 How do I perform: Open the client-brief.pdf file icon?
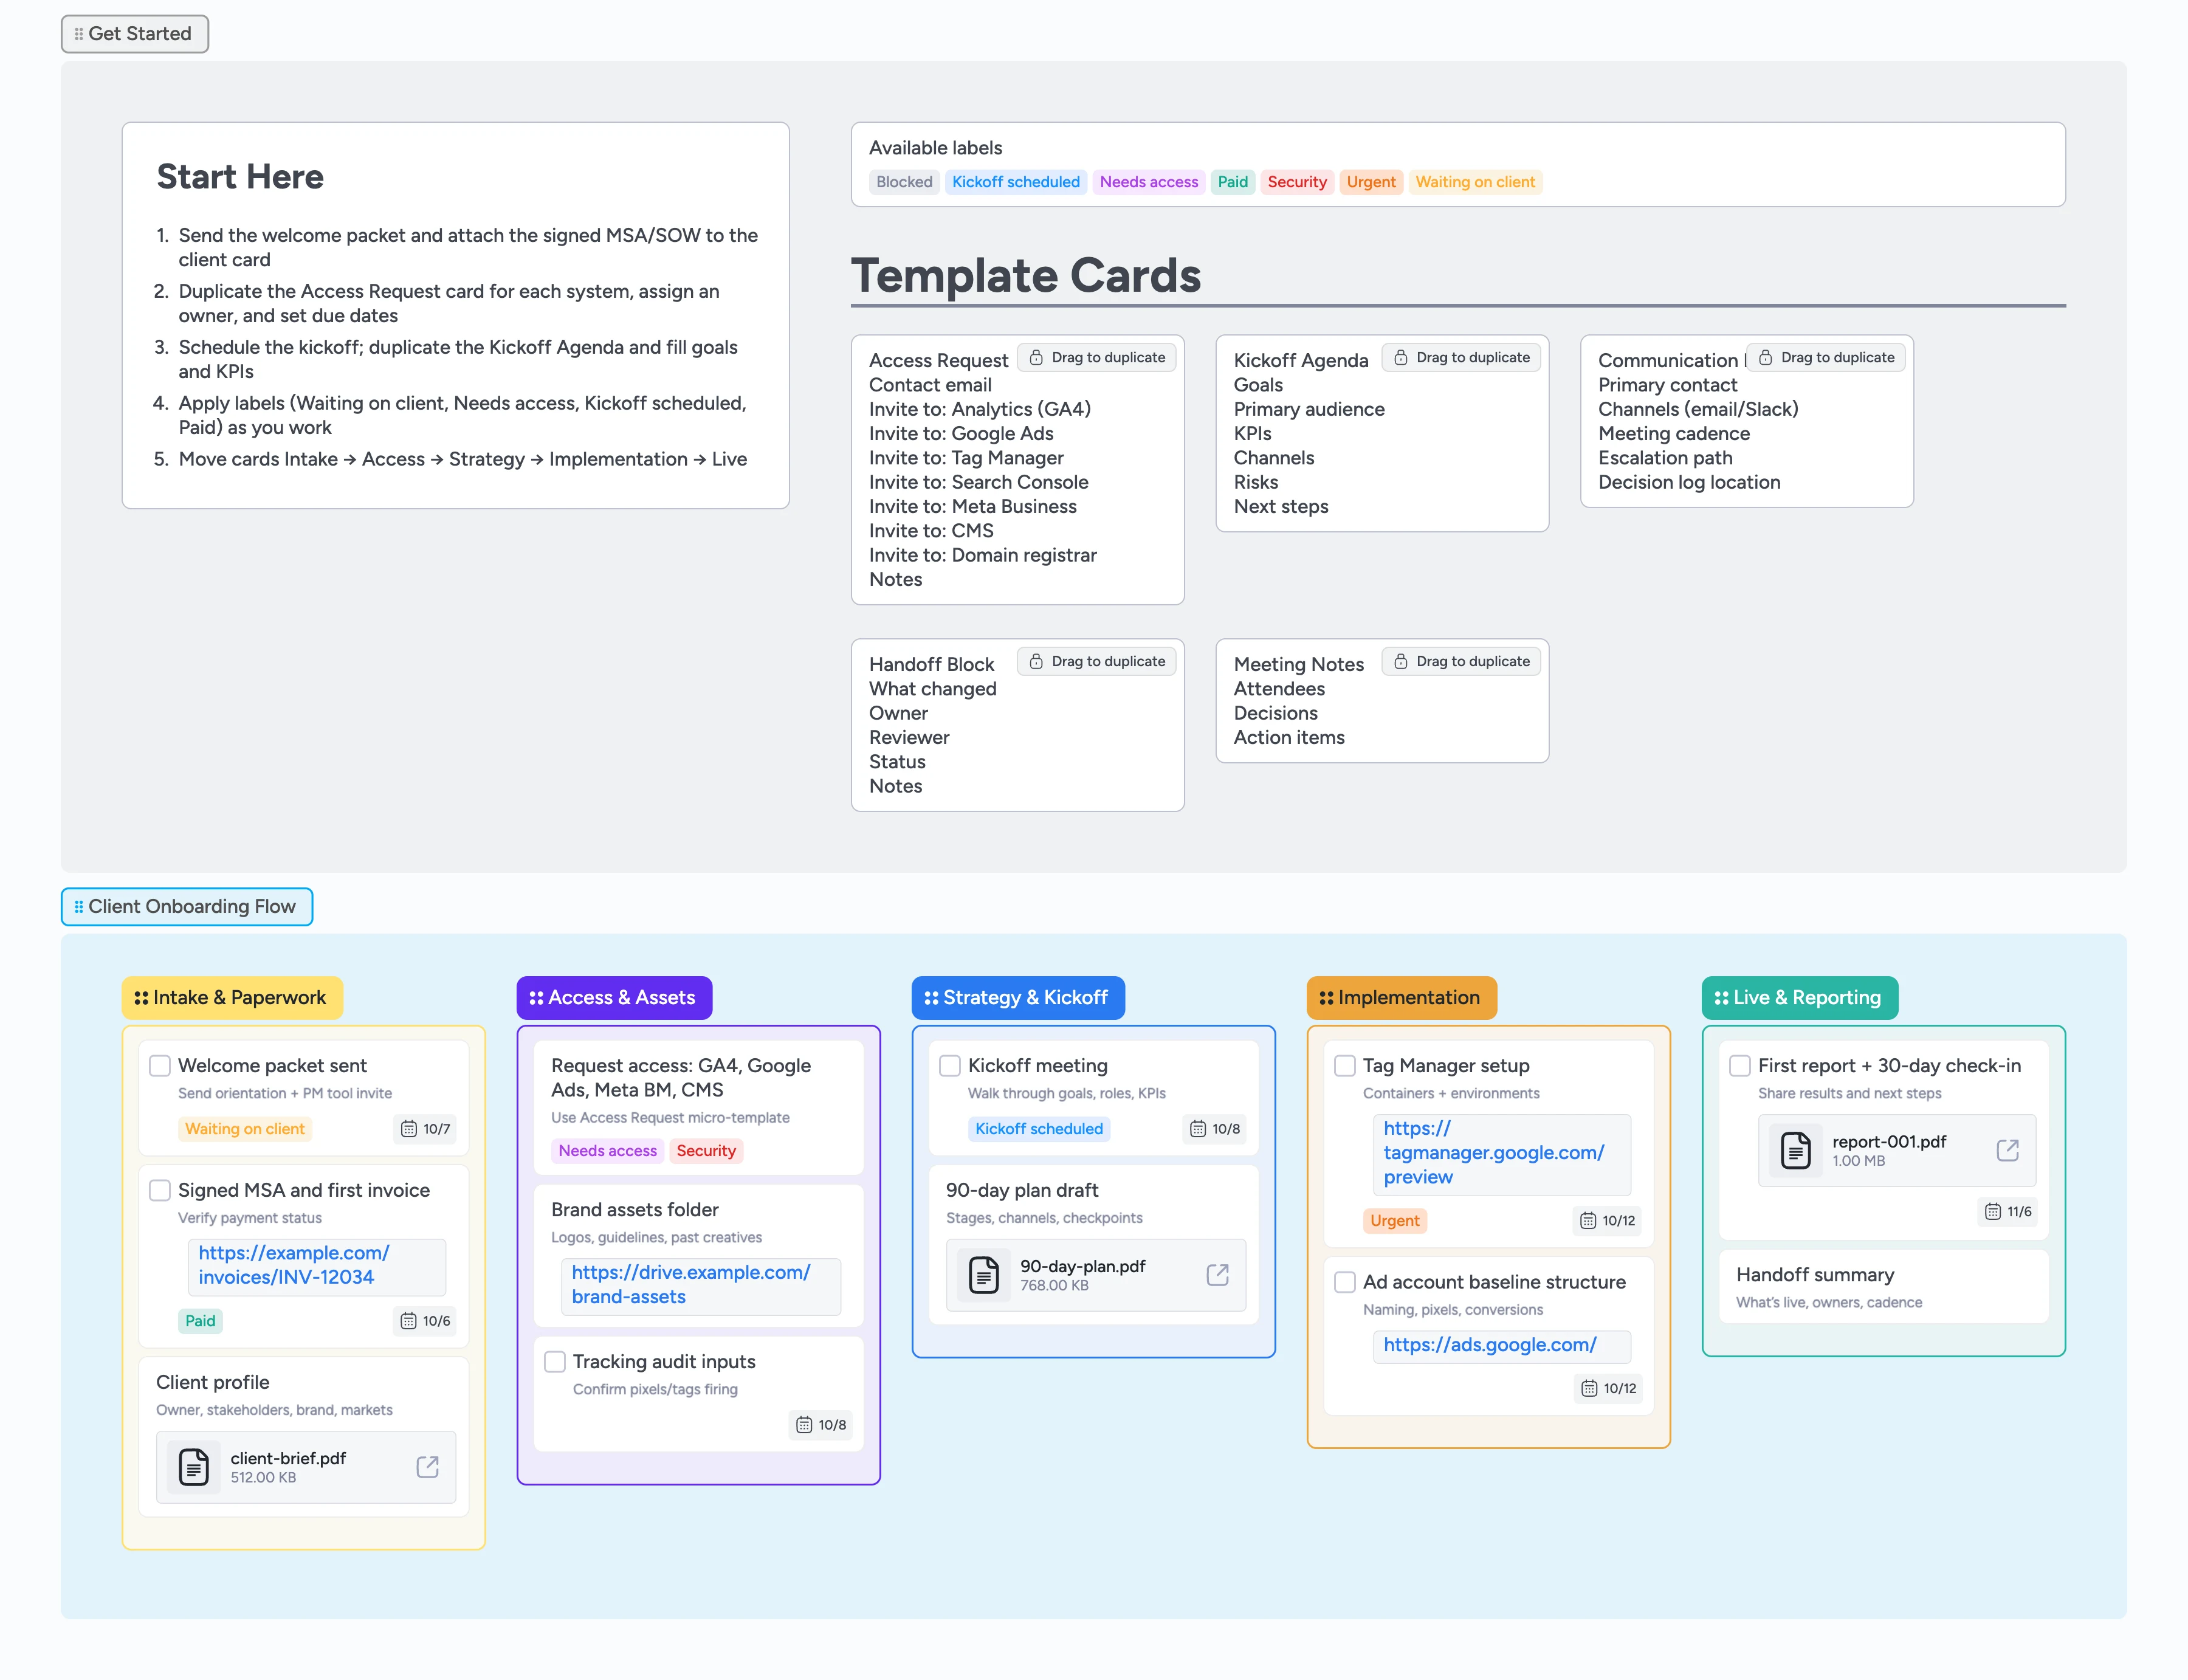coord(194,1467)
